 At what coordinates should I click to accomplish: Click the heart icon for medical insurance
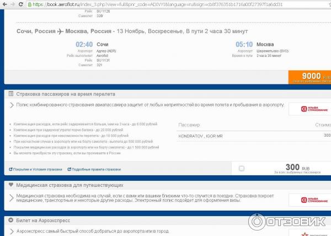[11, 185]
